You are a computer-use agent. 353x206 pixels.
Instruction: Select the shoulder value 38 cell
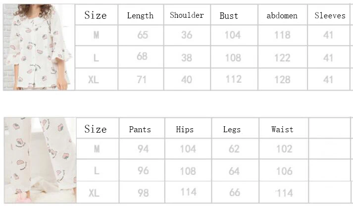tap(187, 57)
